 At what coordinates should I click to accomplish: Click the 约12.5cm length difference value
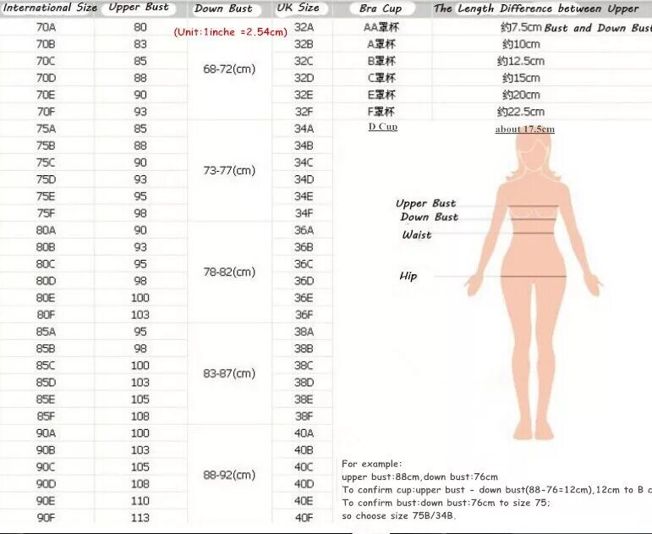click(x=521, y=61)
